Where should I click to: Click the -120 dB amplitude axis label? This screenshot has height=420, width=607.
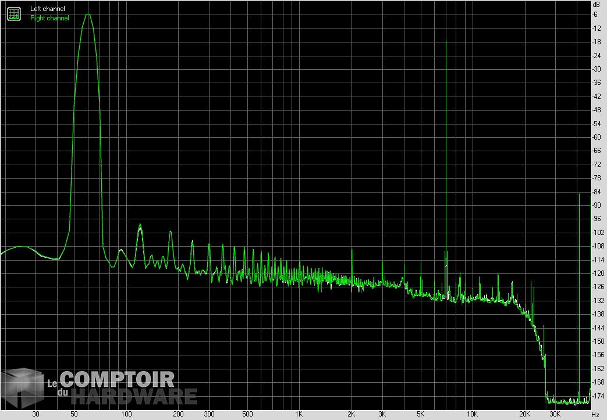tap(596, 273)
